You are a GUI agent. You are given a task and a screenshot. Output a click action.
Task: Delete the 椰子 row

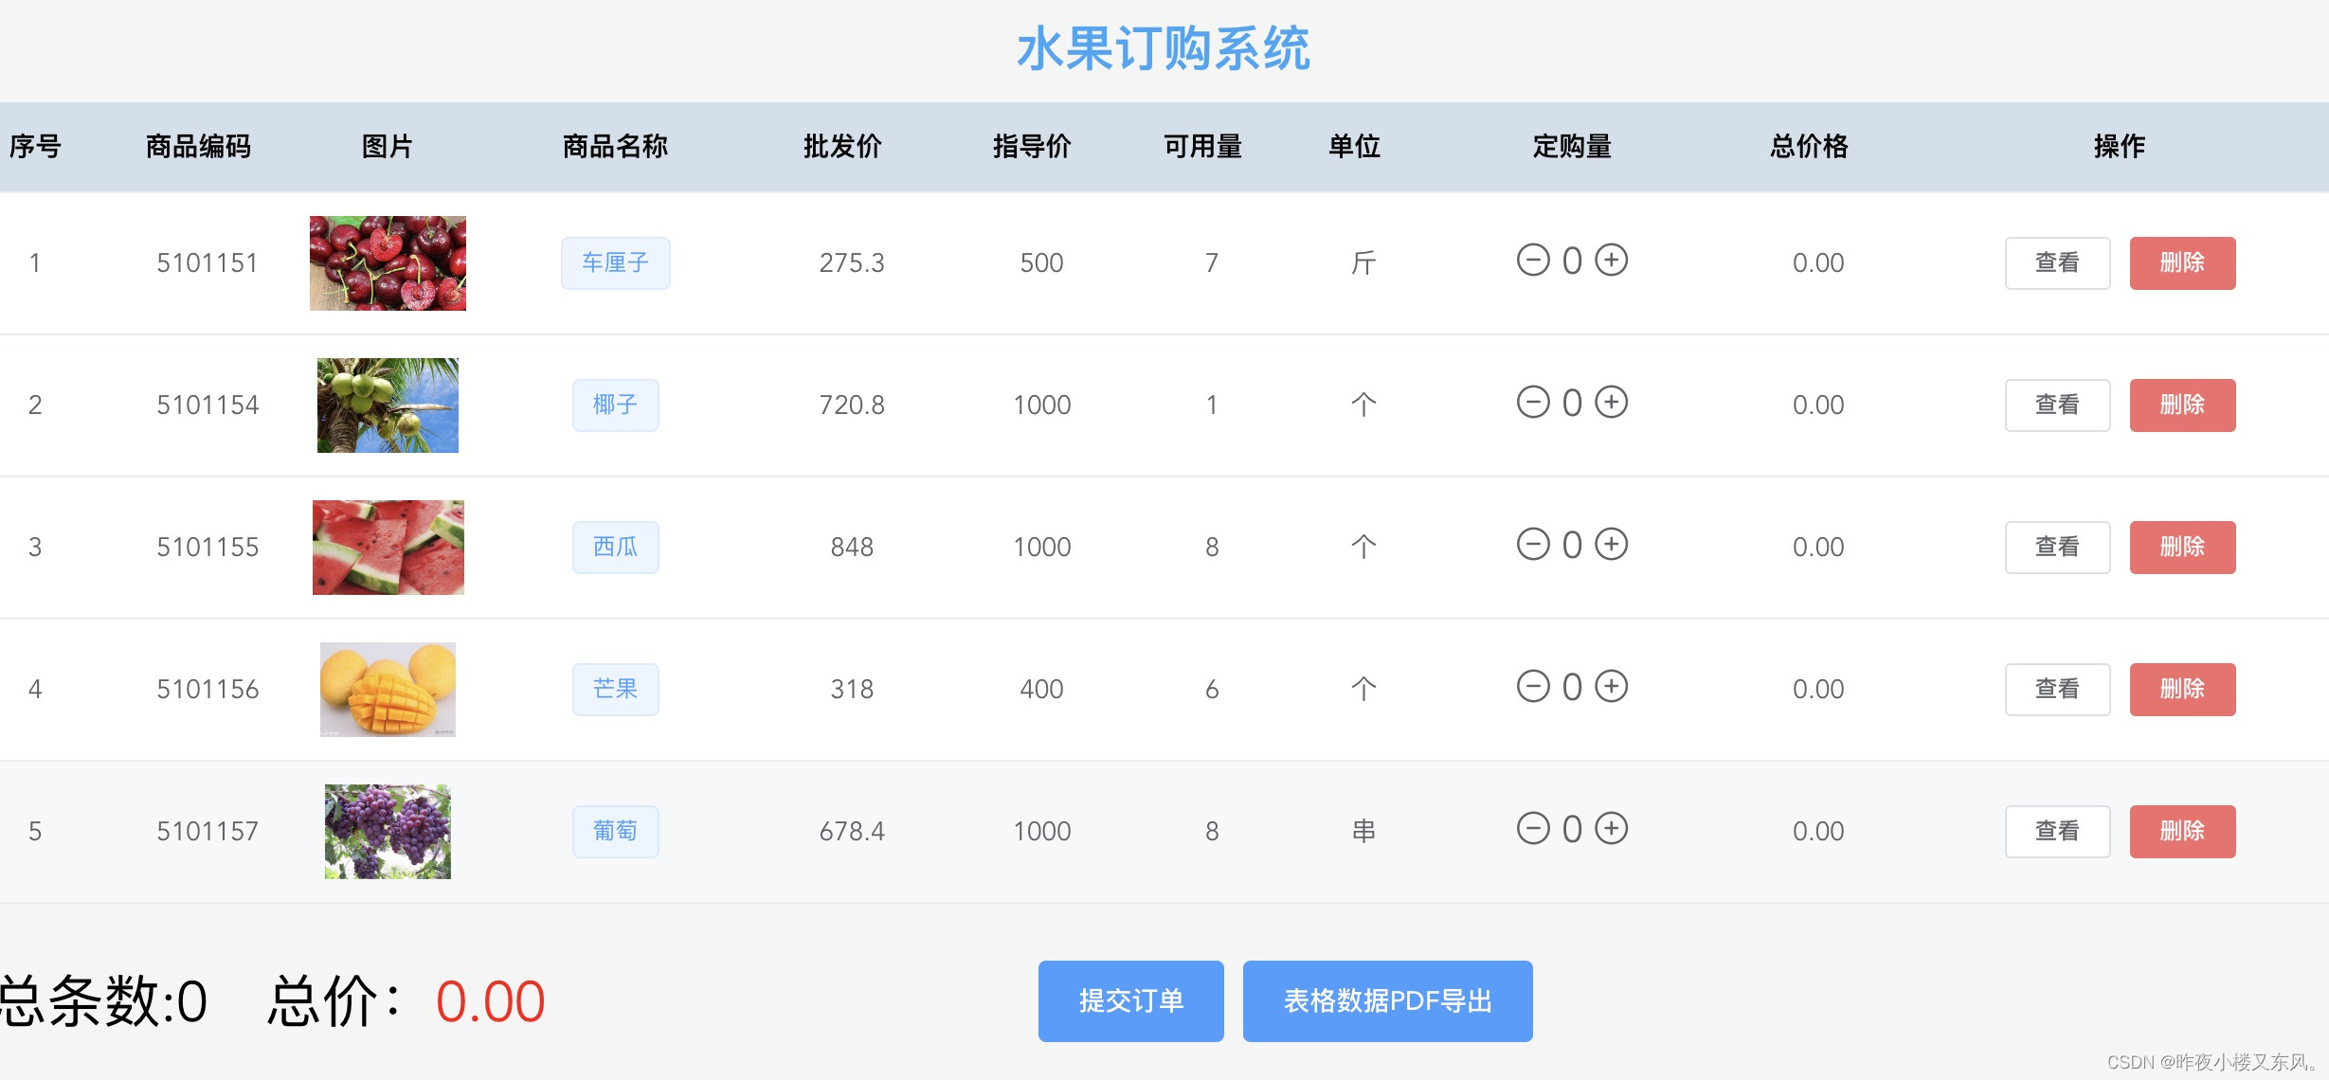pyautogui.click(x=2182, y=405)
